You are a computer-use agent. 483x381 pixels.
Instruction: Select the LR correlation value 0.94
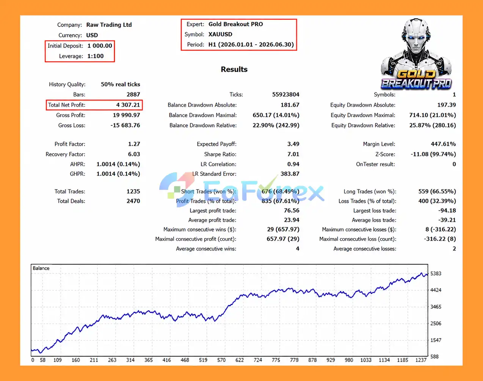click(293, 164)
